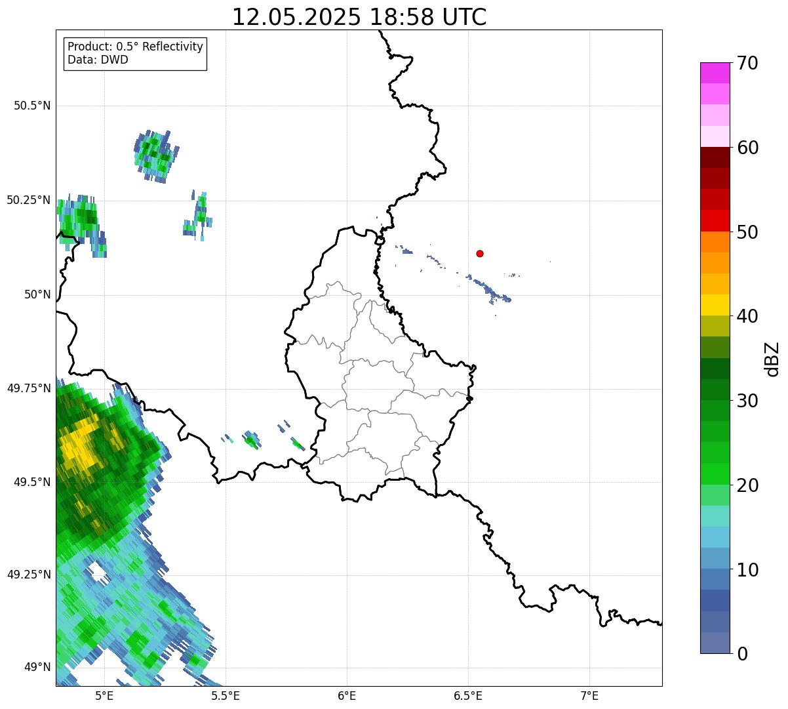The width and height of the screenshot is (788, 709).
Task: Pick the dark maroon colorbar swatch just below 60
Action: [x=715, y=157]
